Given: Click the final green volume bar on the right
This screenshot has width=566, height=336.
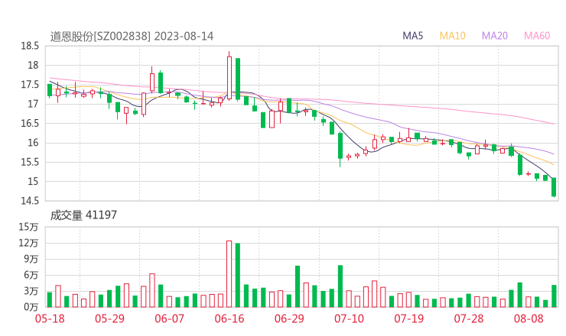Looking at the screenshot, I should 554,296.
